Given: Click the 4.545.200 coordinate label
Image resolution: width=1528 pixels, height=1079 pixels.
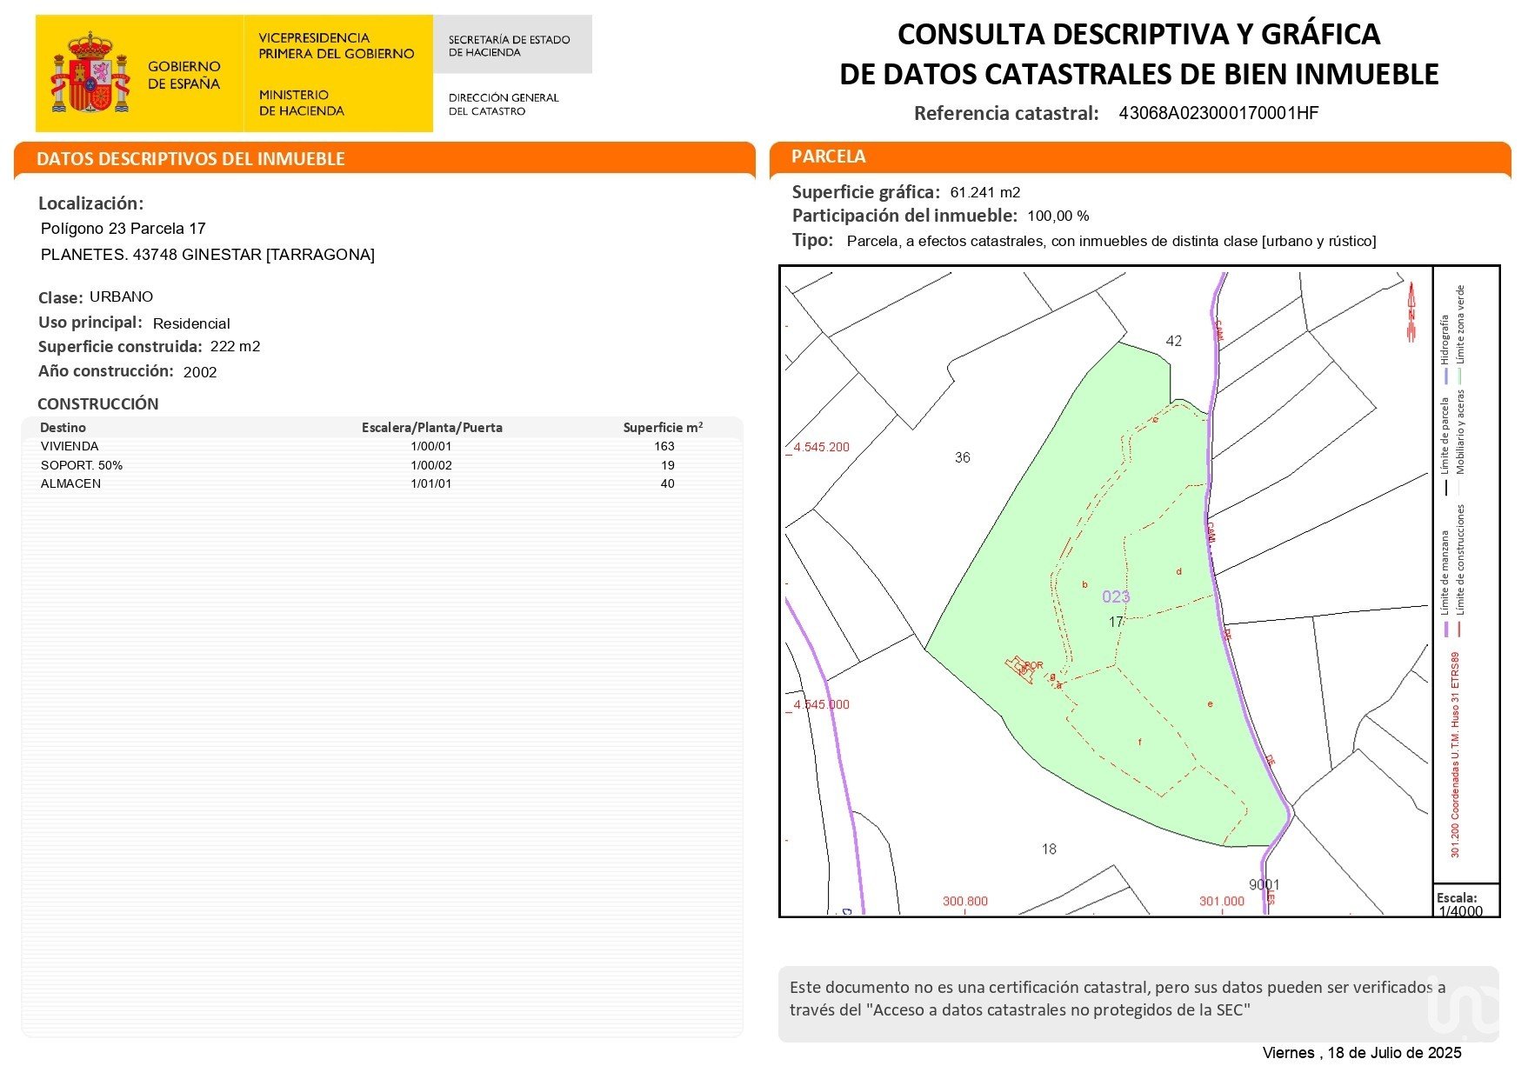Looking at the screenshot, I should [821, 447].
